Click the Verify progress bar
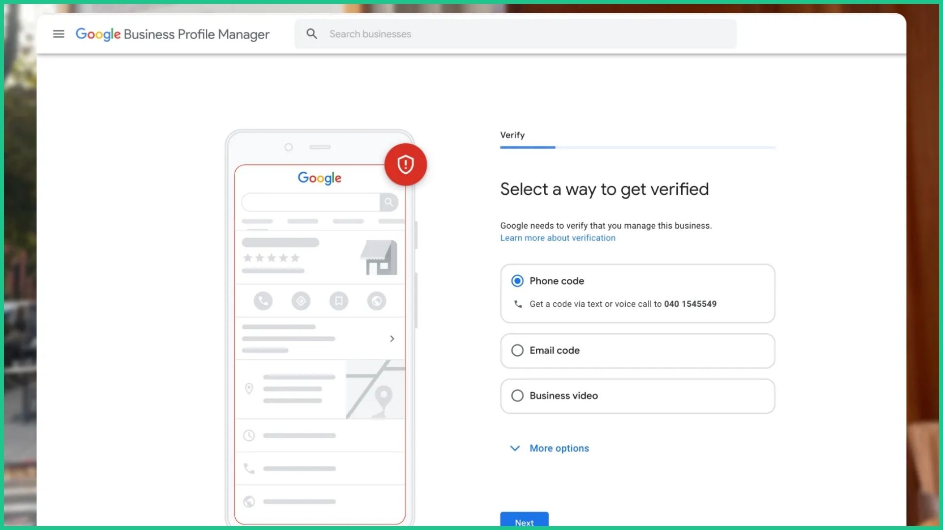This screenshot has width=943, height=530. pyautogui.click(x=638, y=147)
